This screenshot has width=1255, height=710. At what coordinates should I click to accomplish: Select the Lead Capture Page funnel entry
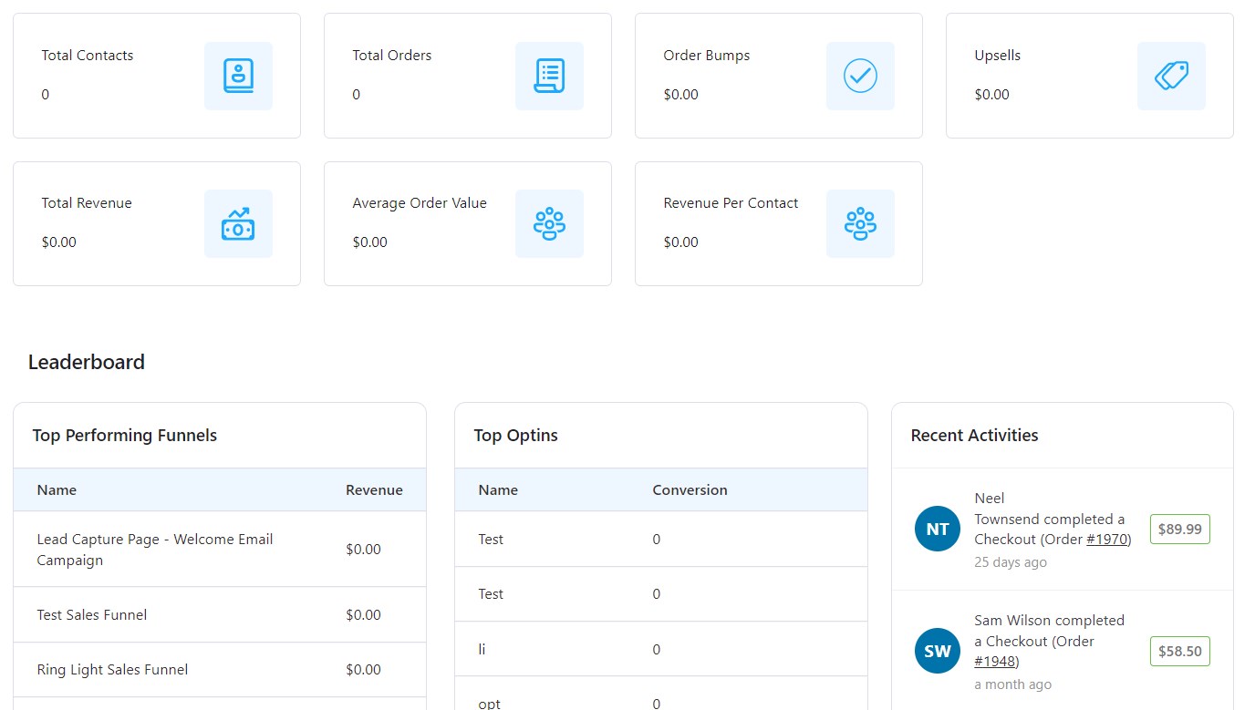click(155, 549)
